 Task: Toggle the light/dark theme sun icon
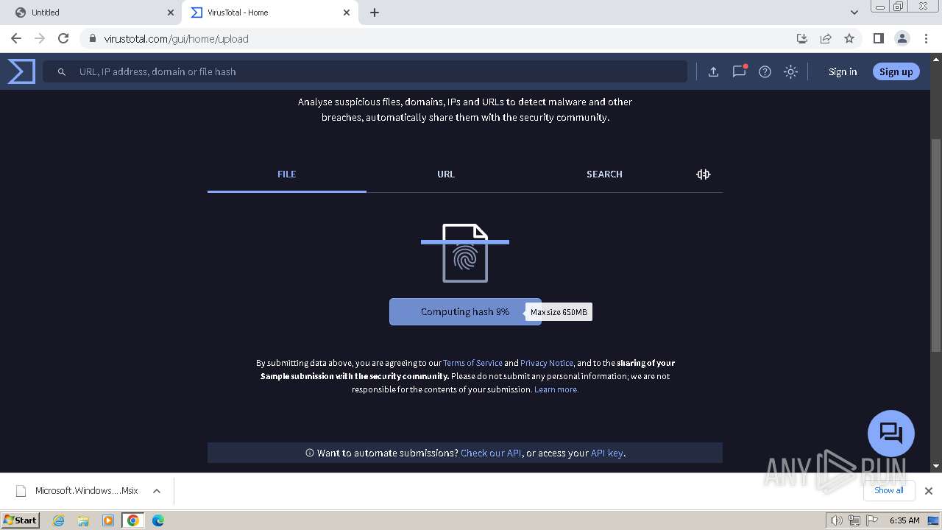790,71
